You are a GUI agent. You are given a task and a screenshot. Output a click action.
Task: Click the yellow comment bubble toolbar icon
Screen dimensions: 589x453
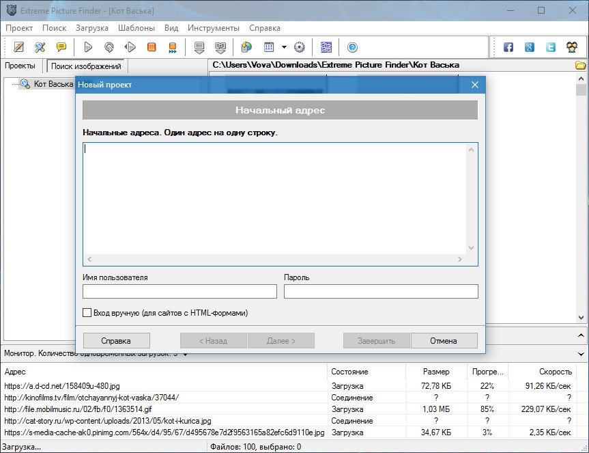(x=61, y=47)
